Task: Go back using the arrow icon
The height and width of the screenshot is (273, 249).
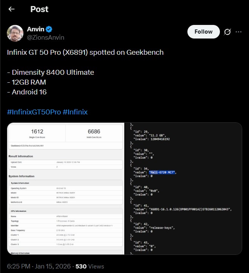Action: [12, 9]
